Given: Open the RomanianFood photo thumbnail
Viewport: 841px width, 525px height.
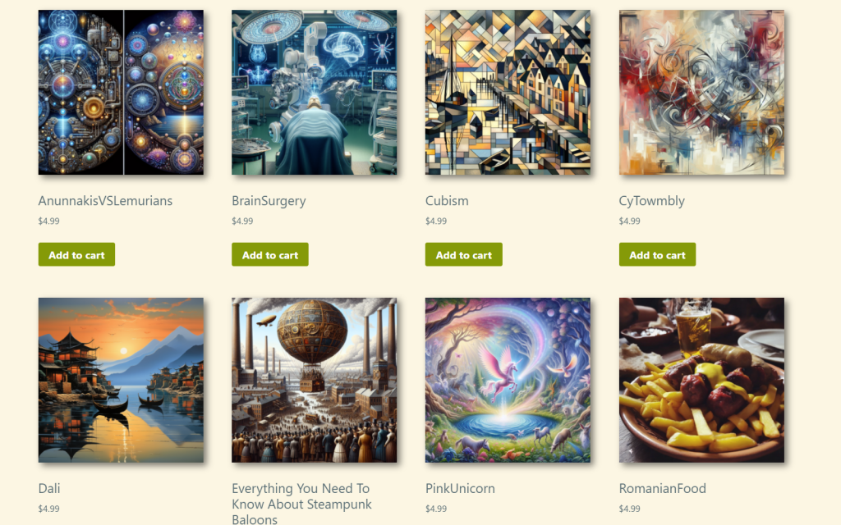Looking at the screenshot, I should pos(701,380).
